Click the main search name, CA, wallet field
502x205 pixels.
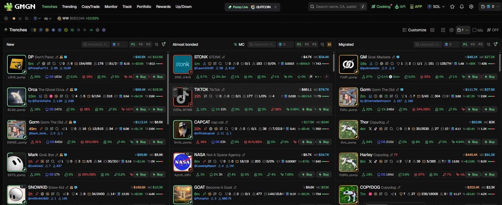pyautogui.click(x=337, y=7)
